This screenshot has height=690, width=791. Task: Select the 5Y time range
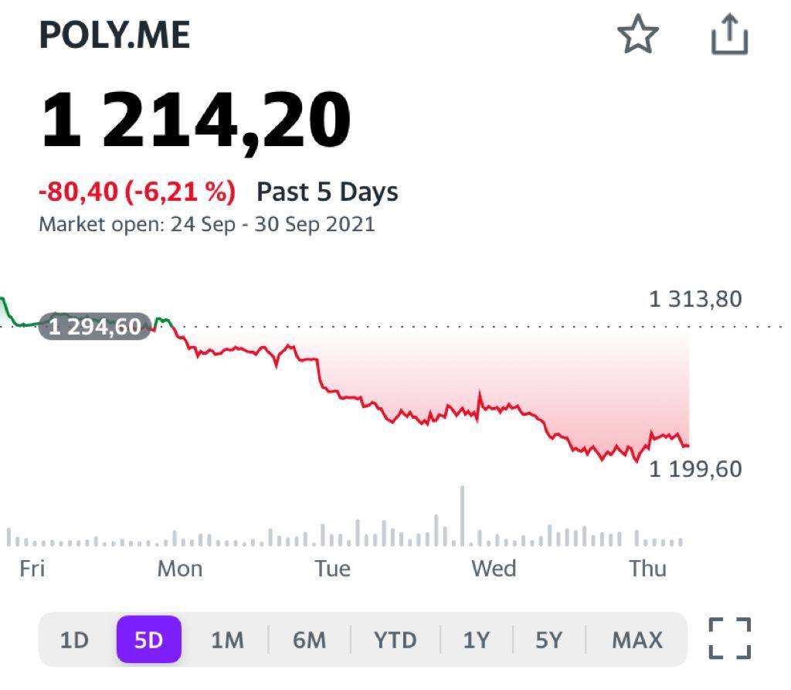pyautogui.click(x=548, y=640)
